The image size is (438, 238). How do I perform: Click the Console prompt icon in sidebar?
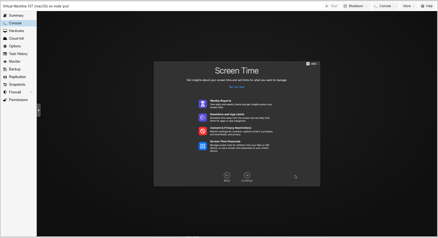pos(5,23)
